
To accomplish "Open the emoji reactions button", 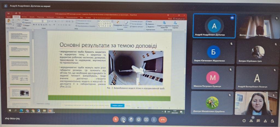I will point(139,119).
